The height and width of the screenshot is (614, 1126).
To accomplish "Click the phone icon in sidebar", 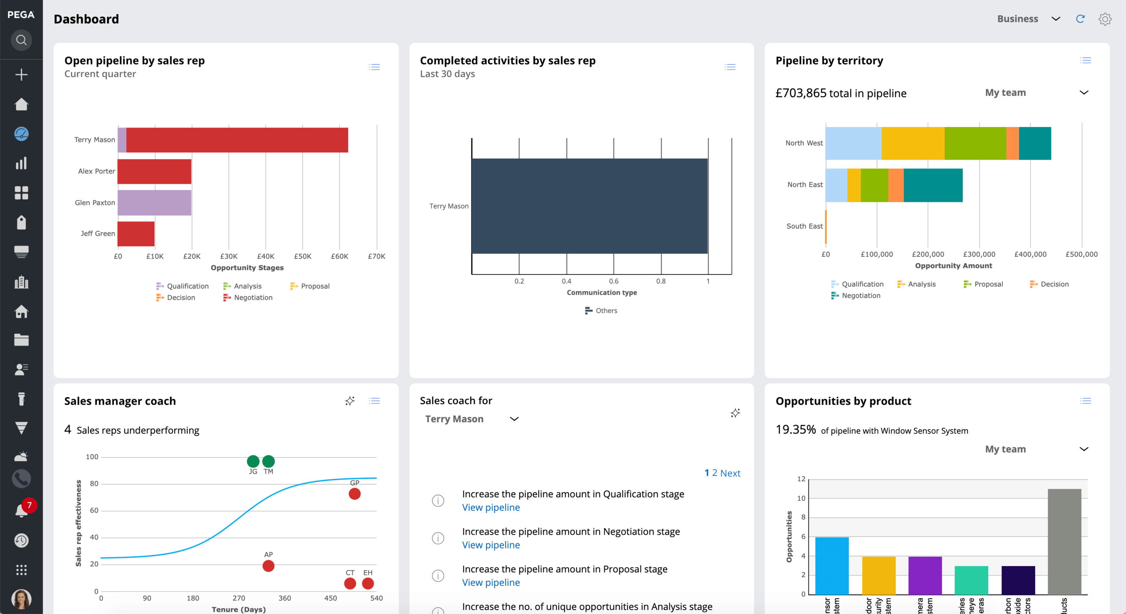I will coord(21,479).
